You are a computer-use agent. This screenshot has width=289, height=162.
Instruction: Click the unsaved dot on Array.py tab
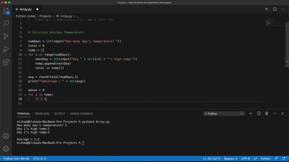[x=37, y=9]
